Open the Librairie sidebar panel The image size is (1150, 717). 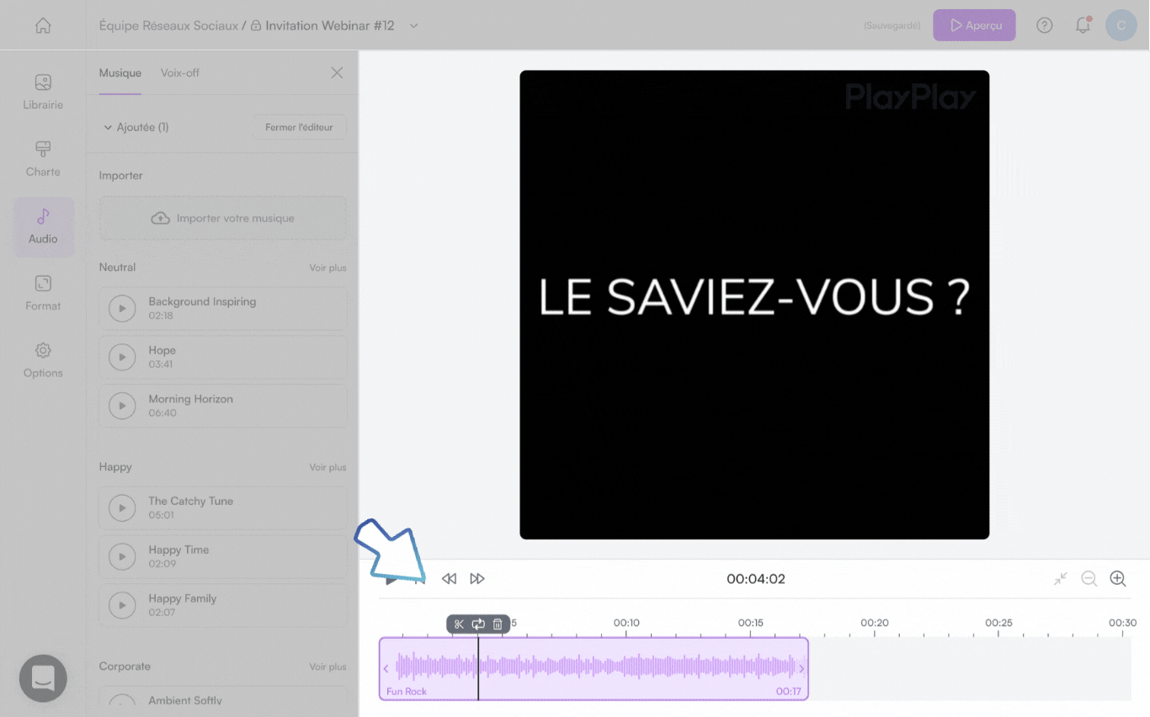click(x=43, y=93)
